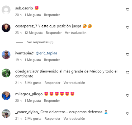Expand Ver respuestas (8) replies
The image size is (132, 125).
(x=40, y=42)
